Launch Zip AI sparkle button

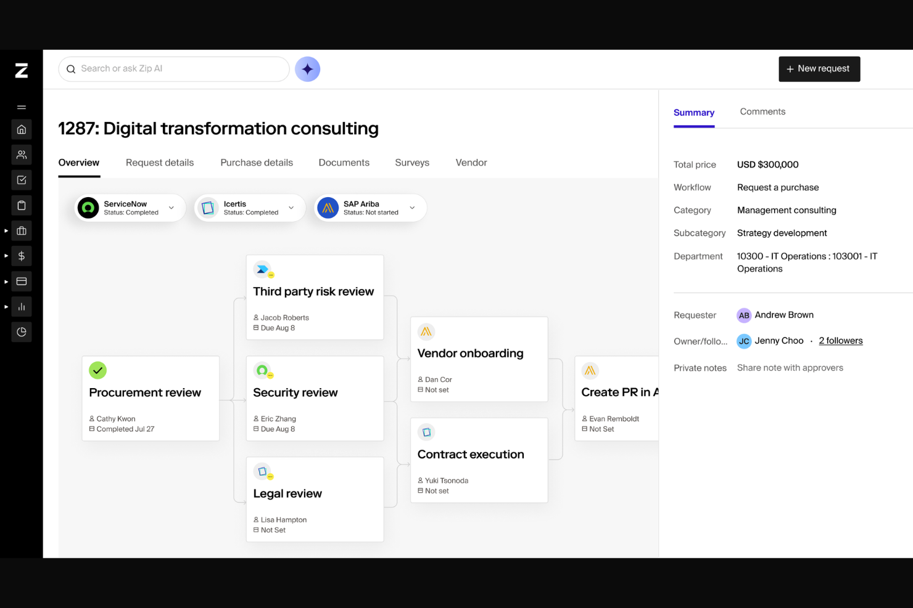(307, 69)
